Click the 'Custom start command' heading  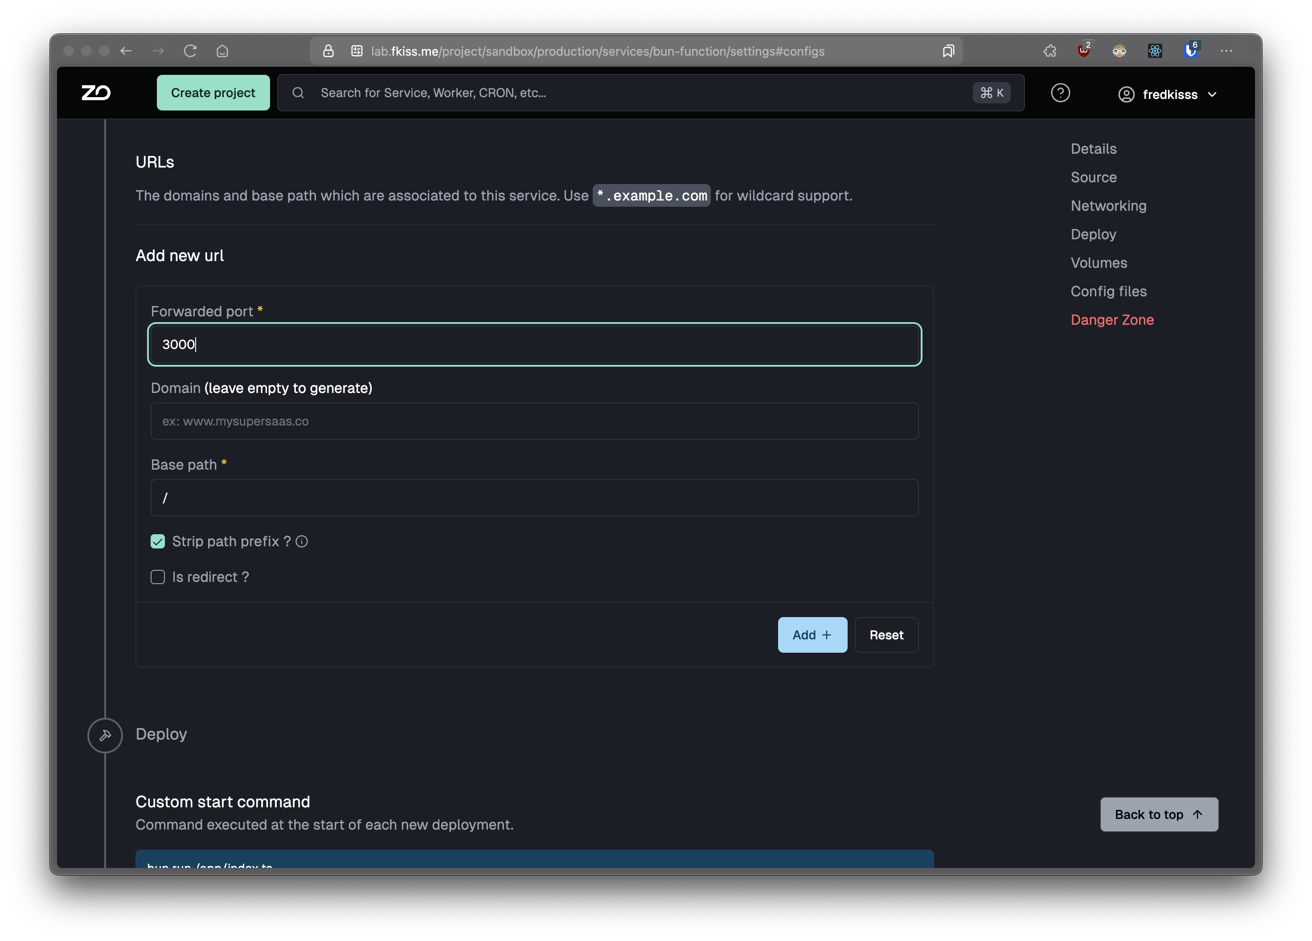pyautogui.click(x=223, y=802)
